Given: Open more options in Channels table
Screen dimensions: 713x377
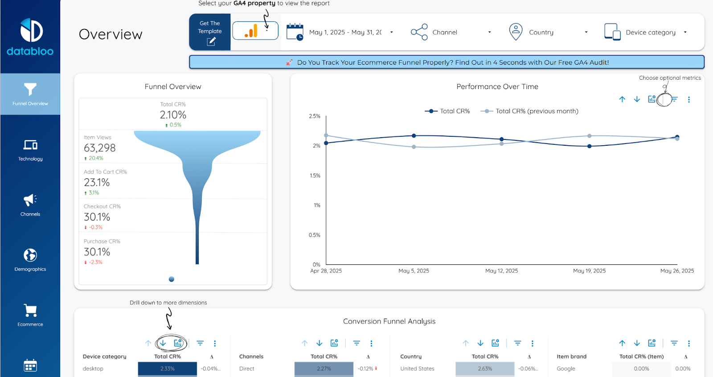Looking at the screenshot, I should click(x=371, y=344).
